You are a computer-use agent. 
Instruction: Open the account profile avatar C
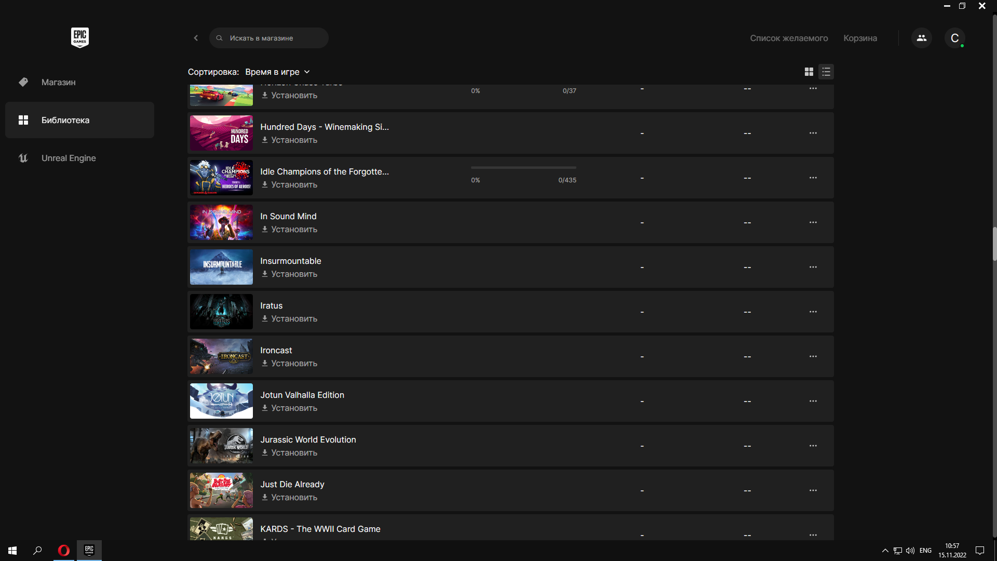coord(954,38)
